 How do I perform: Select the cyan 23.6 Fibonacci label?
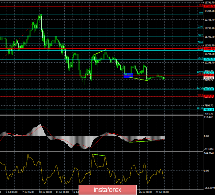200,27
